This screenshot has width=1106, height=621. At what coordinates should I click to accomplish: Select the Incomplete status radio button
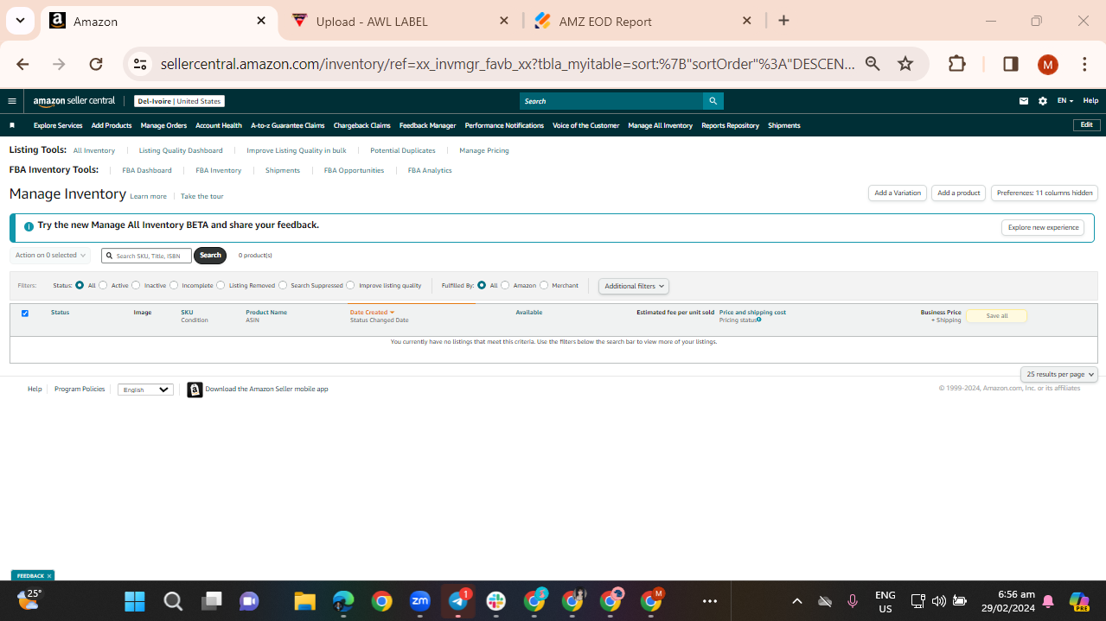click(x=174, y=285)
